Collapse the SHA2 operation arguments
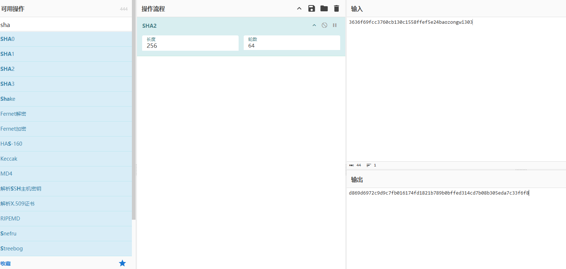The width and height of the screenshot is (566, 269). pyautogui.click(x=314, y=25)
